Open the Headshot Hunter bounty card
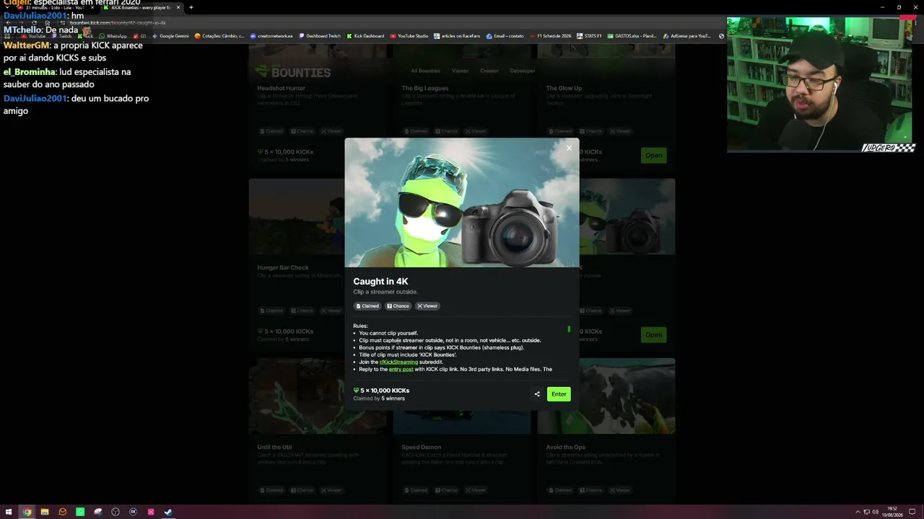Screen dimensions: 924x519 pyautogui.click(x=318, y=108)
